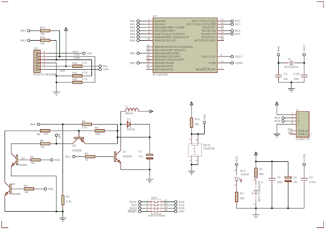Select resistor R10 4.7K
Image resolution: width=325 pixels, height=229 pixels.
pyautogui.click(x=77, y=66)
